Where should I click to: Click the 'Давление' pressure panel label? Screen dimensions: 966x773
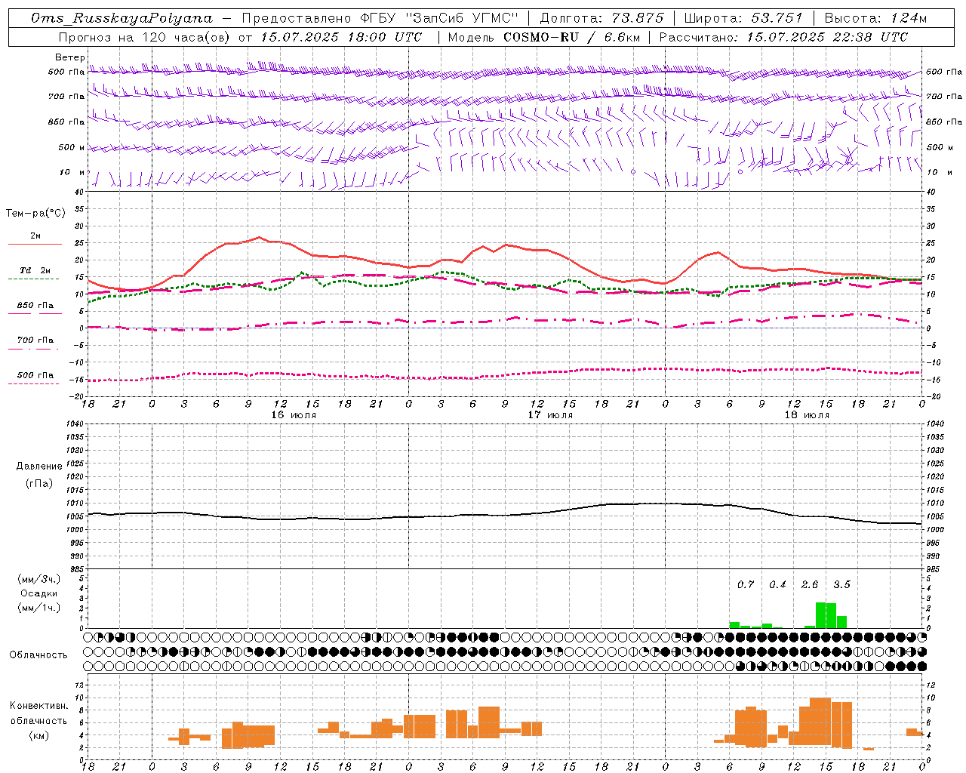(x=39, y=467)
